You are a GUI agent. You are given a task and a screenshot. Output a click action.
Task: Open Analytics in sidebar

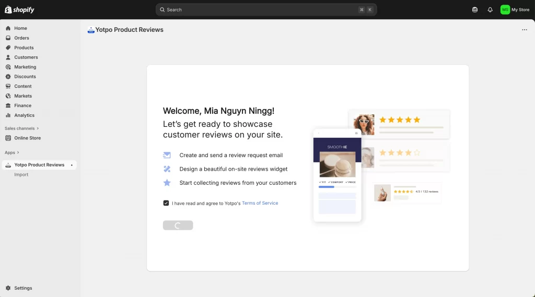click(24, 115)
